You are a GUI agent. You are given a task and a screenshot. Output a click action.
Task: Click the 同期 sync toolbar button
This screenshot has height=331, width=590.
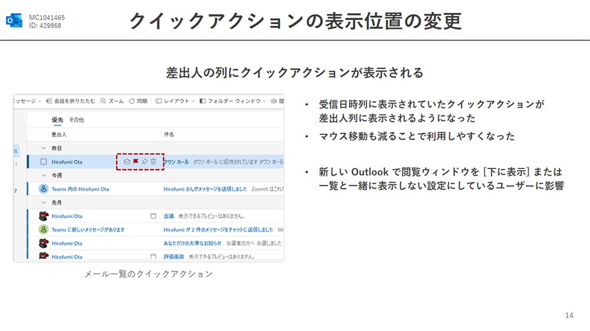pyautogui.click(x=138, y=101)
